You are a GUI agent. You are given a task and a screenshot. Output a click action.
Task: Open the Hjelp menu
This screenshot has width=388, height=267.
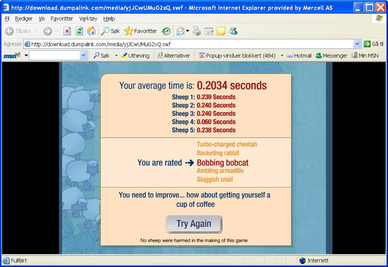109,19
